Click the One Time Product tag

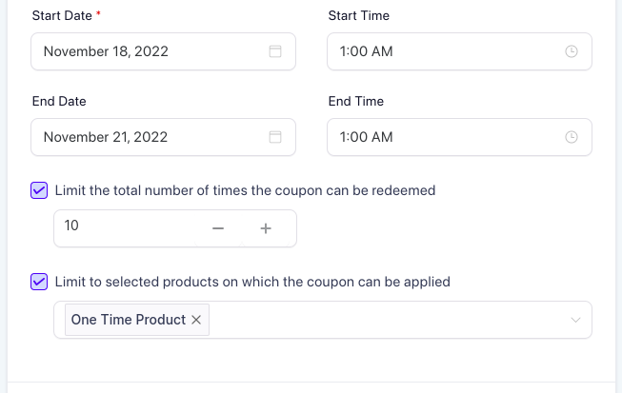pos(128,320)
